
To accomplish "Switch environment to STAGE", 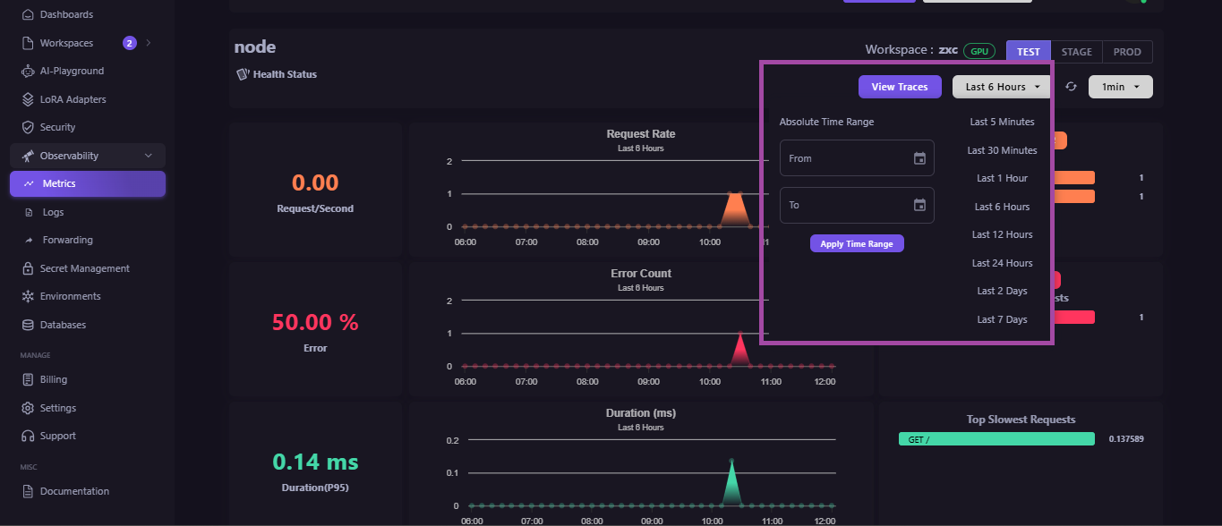I will [1076, 52].
